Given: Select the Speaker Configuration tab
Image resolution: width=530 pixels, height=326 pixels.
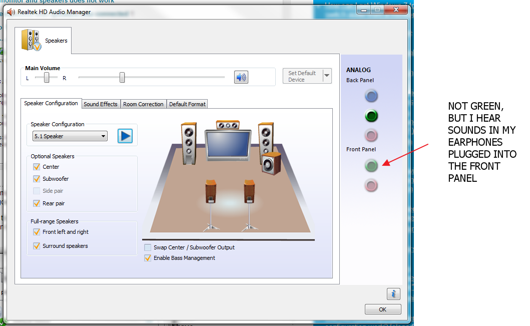Looking at the screenshot, I should (x=51, y=103).
